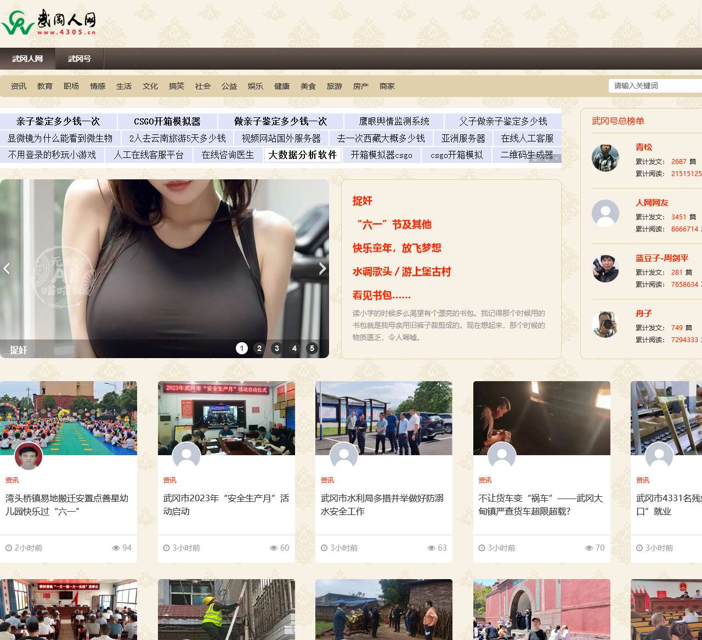Click the keyword search input field
This screenshot has width=702, height=640.
pos(655,86)
